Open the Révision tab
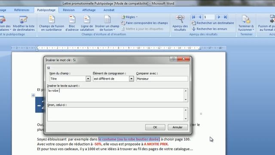275x155 pixels. click(x=69, y=10)
